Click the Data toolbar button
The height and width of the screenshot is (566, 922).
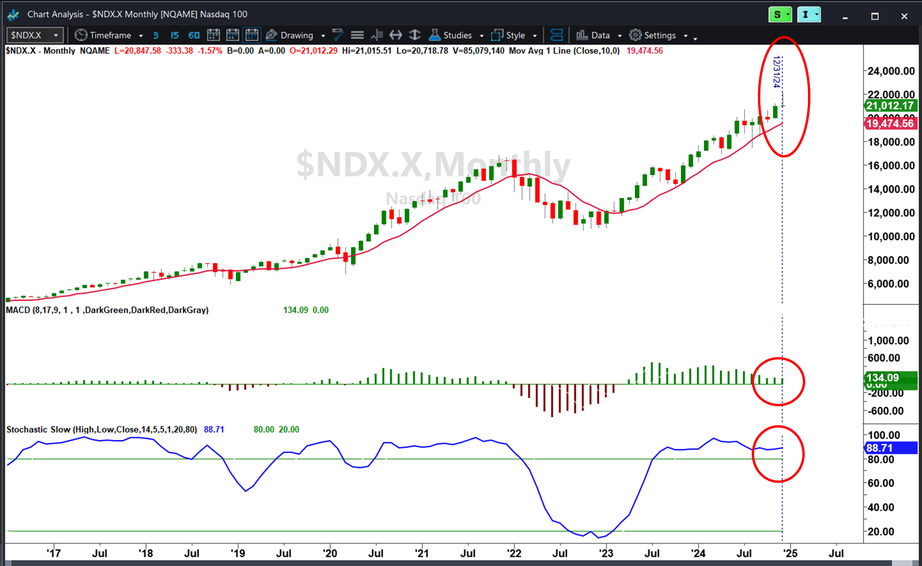point(598,35)
